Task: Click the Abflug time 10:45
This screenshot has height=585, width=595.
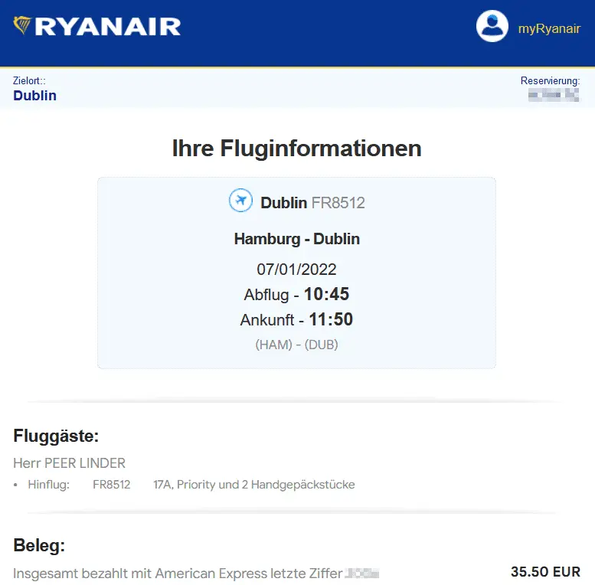Action: pyautogui.click(x=327, y=295)
